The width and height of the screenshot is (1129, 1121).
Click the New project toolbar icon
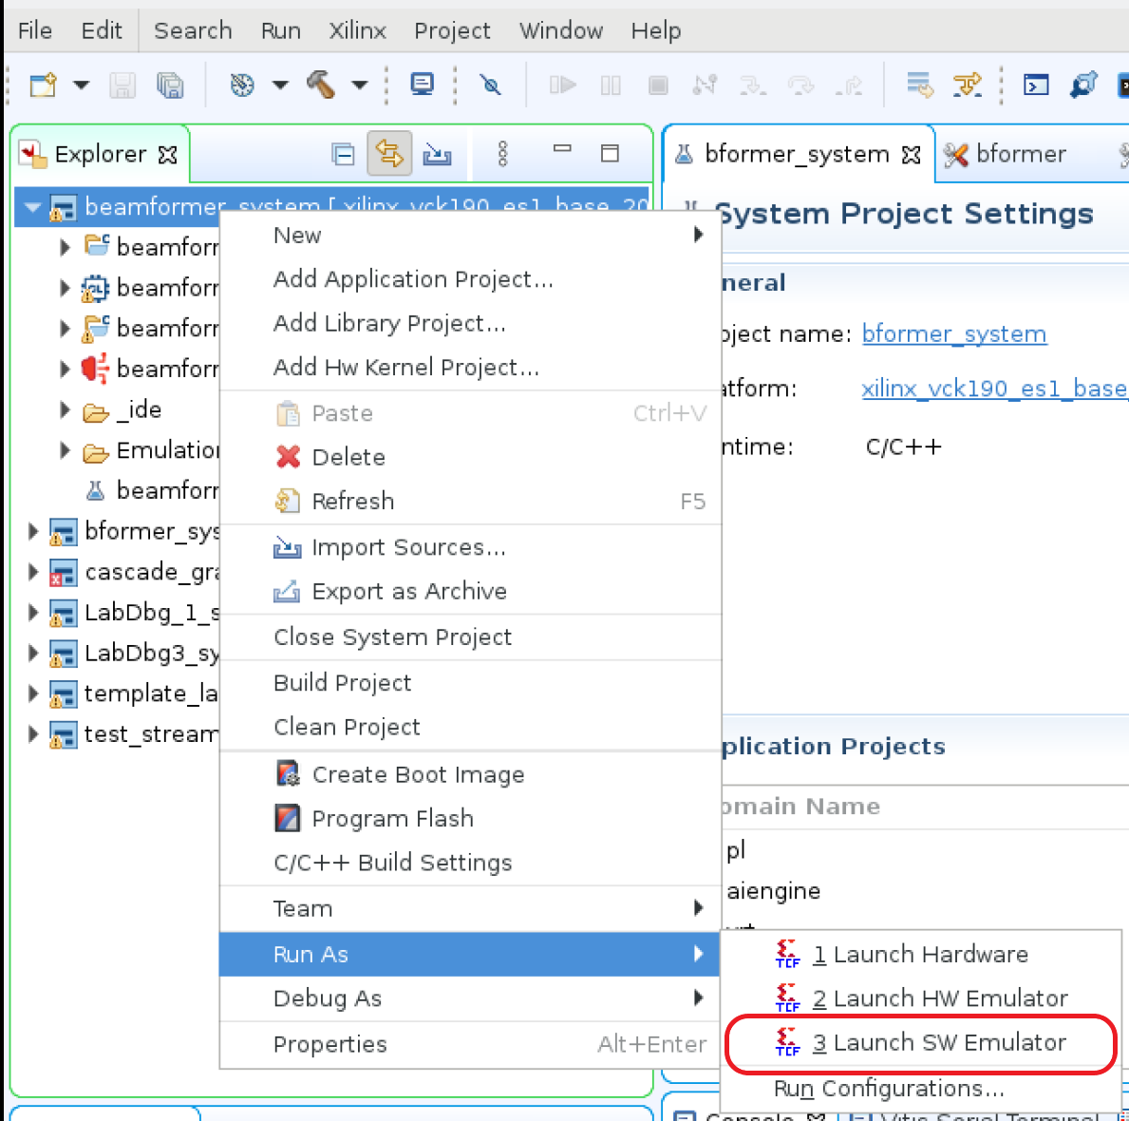[44, 85]
